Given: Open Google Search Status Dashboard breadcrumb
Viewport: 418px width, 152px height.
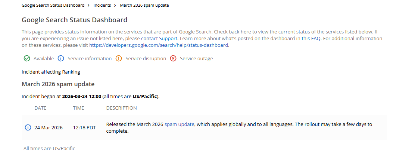Looking at the screenshot, I should pyautogui.click(x=53, y=6).
